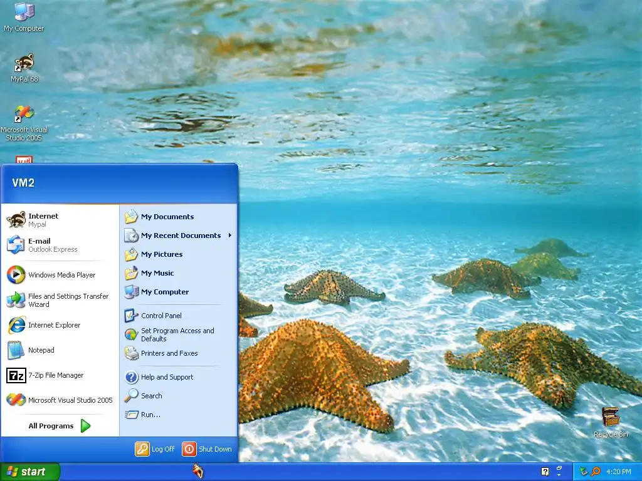Open E-mail Outlook Express entry
642x481 pixels.
(60, 245)
